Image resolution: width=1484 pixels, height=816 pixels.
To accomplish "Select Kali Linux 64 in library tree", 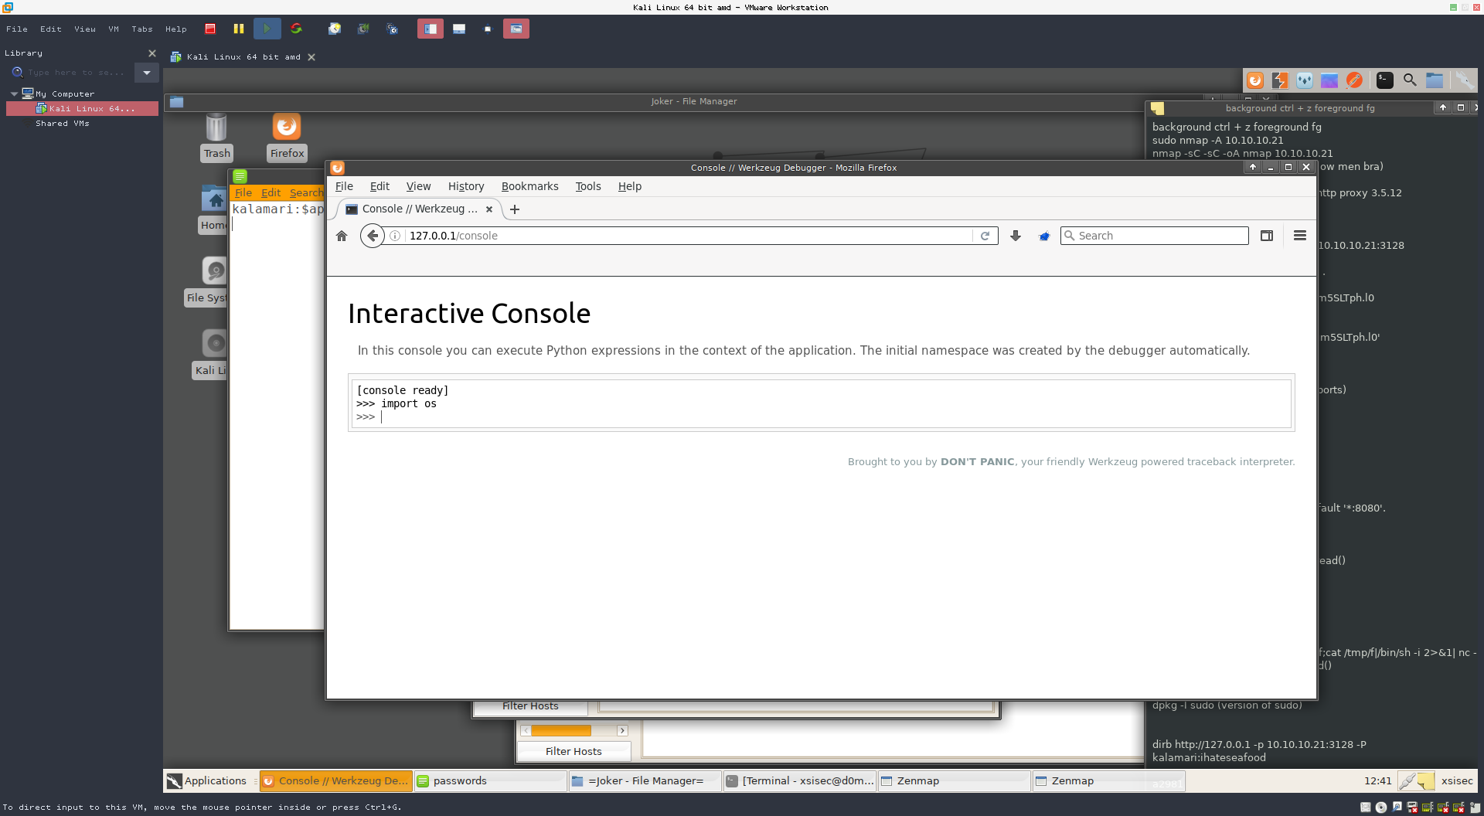I will click(83, 109).
